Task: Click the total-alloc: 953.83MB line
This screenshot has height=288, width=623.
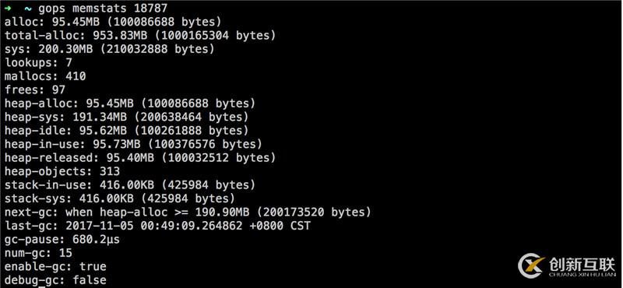Action: pyautogui.click(x=140, y=35)
